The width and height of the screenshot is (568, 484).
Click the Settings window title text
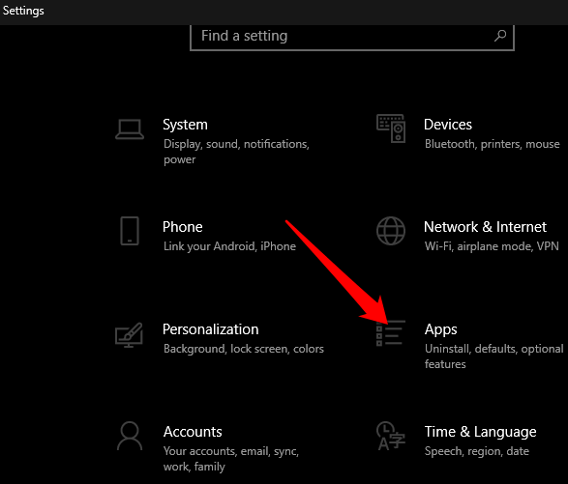coord(23,11)
